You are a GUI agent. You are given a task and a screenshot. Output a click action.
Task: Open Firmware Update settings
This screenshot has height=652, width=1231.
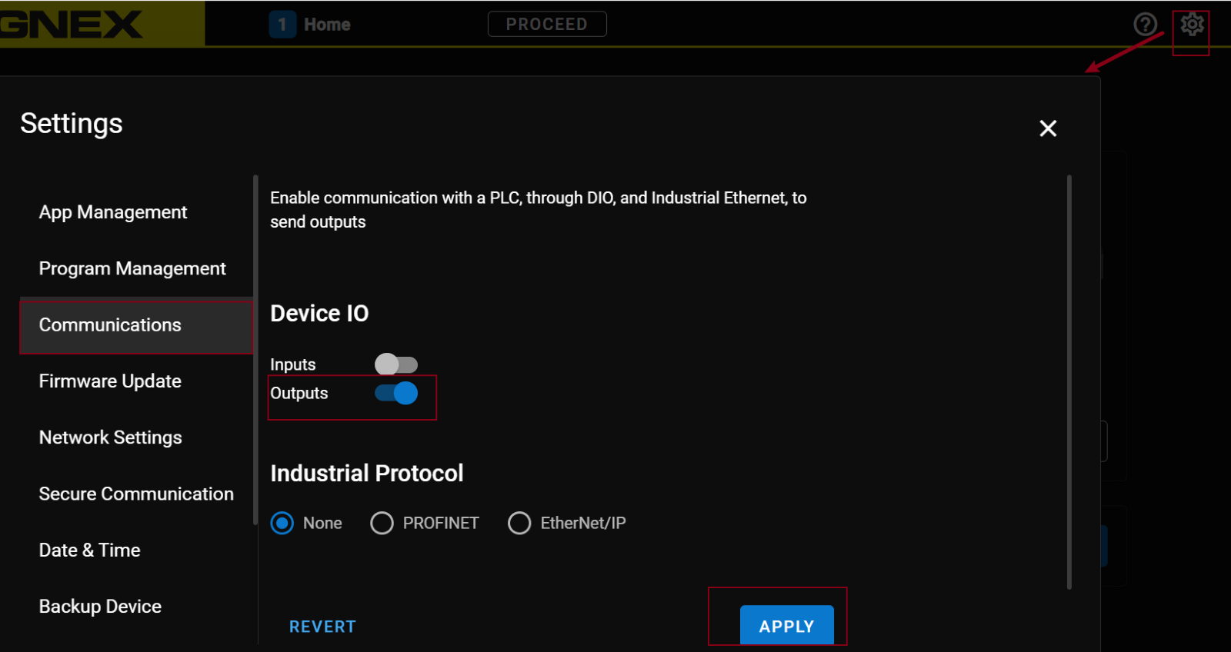(x=110, y=381)
